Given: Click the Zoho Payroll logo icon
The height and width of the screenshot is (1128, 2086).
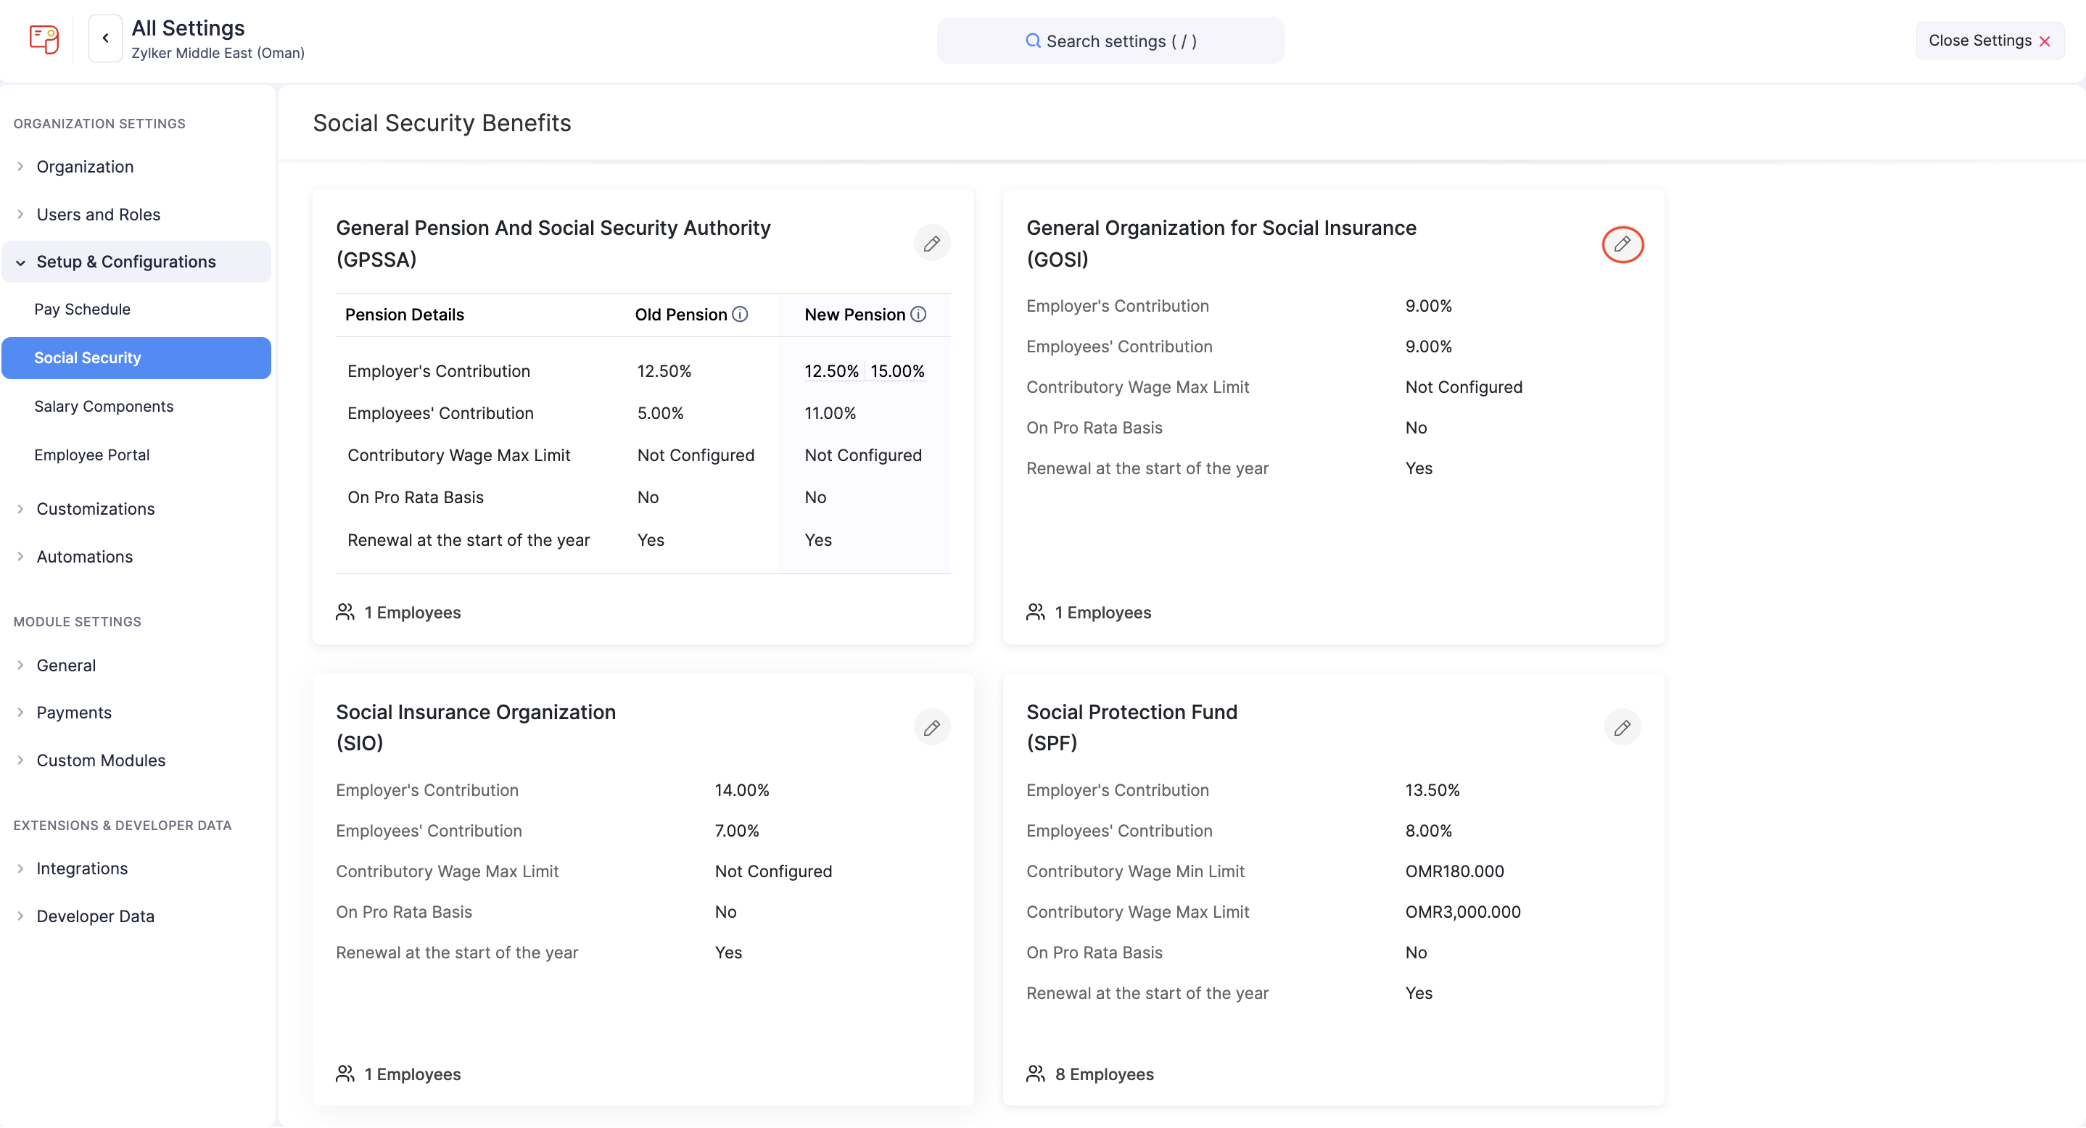Looking at the screenshot, I should click(44, 38).
